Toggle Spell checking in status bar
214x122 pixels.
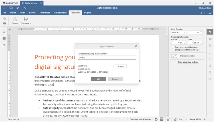pyautogui.click(x=161, y=119)
